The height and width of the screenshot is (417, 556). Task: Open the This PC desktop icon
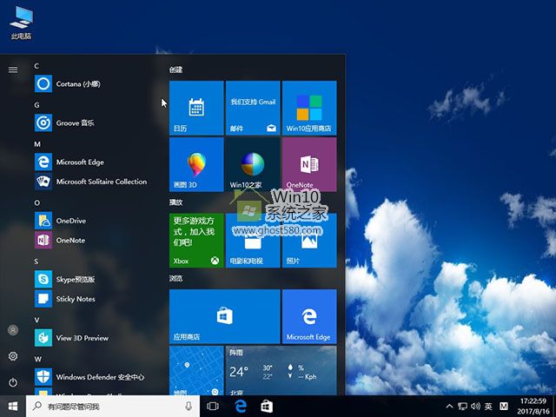(21, 23)
